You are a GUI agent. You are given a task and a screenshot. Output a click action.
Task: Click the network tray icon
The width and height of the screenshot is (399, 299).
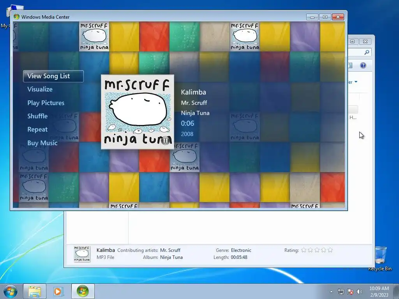(341, 292)
